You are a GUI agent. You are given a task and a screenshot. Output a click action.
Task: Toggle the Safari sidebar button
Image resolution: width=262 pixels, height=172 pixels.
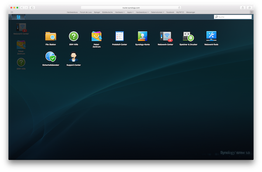tap(32, 8)
